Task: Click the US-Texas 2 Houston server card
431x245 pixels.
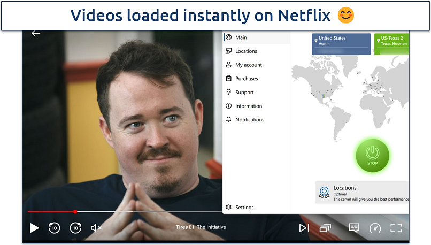Action: 391,44
